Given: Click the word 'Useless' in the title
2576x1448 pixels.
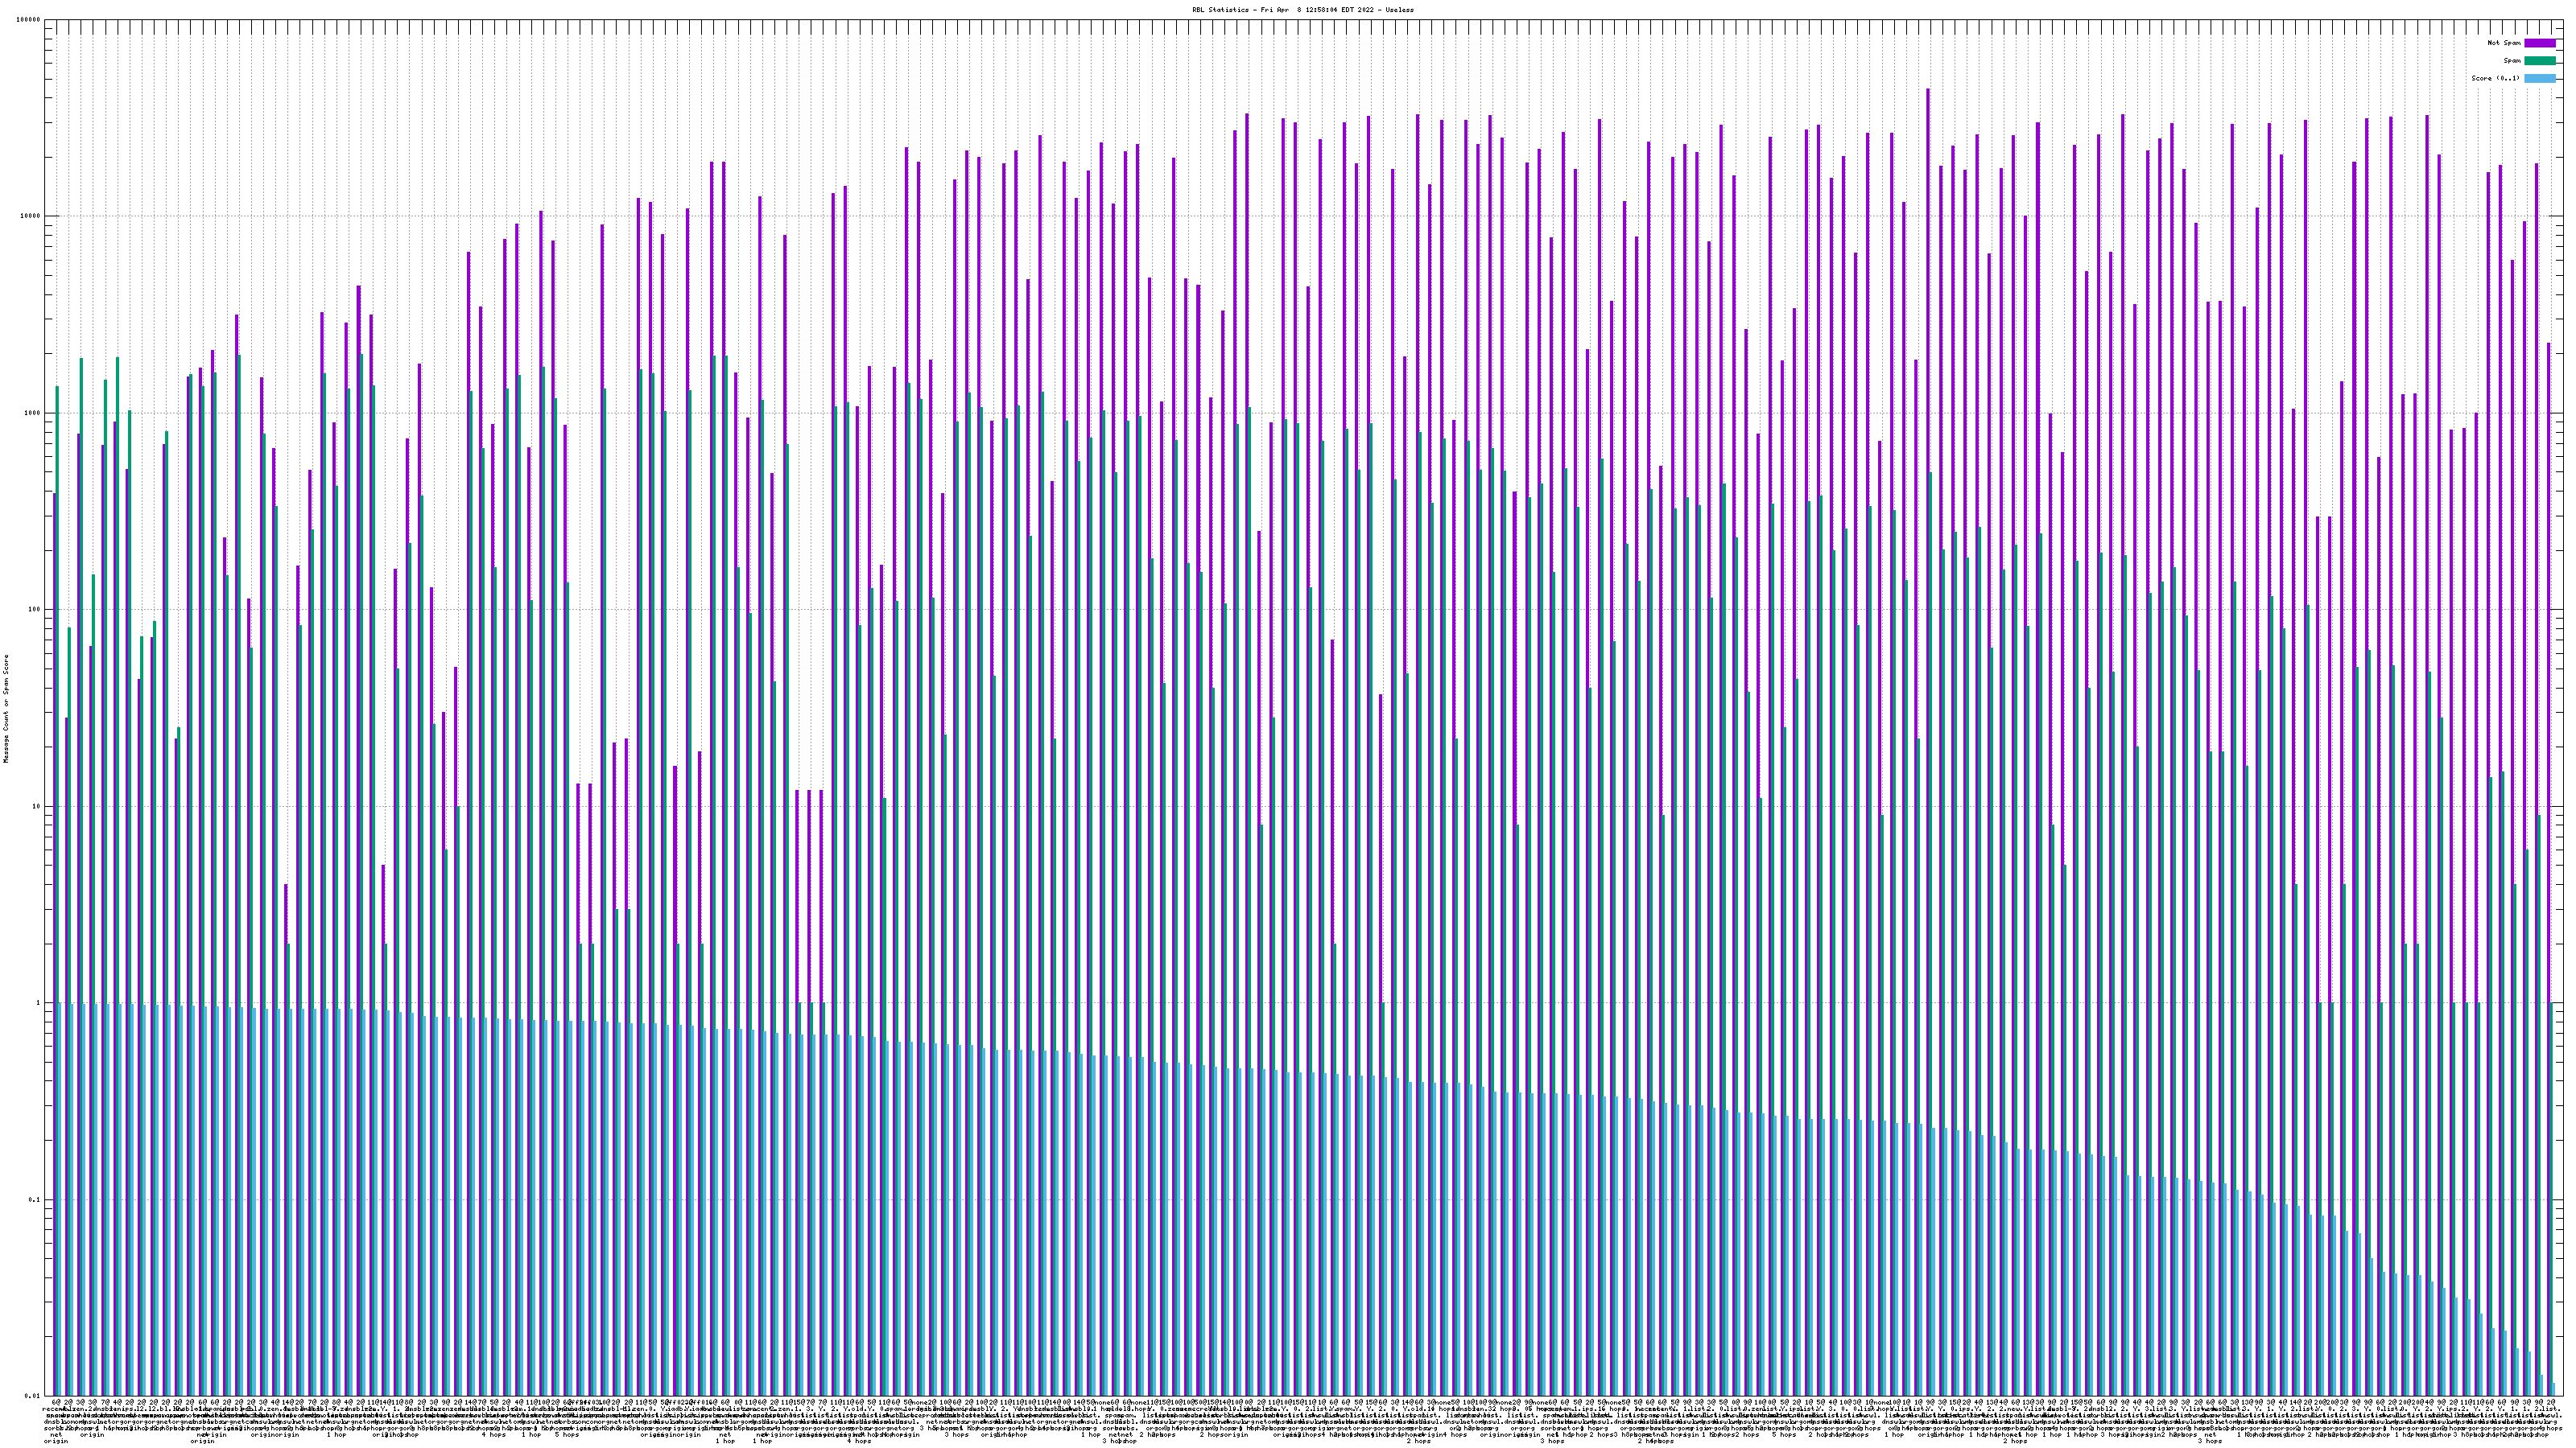Looking at the screenshot, I should pyautogui.click(x=1400, y=9).
